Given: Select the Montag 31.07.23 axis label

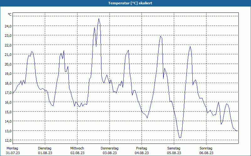Looking at the screenshot, I should click(x=13, y=151).
